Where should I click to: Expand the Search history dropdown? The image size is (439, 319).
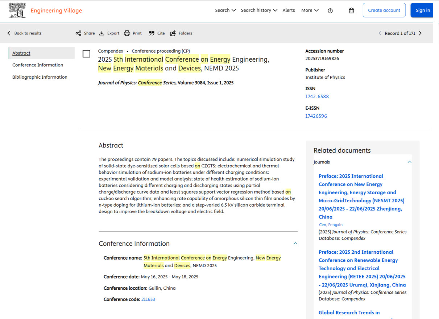pyautogui.click(x=259, y=11)
